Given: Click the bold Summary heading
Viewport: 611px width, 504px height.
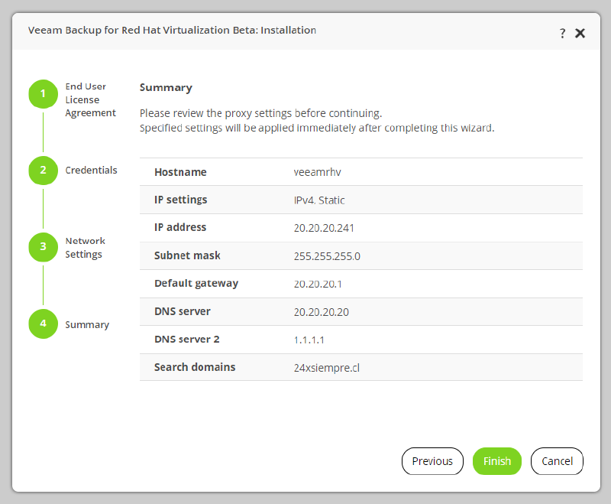Looking at the screenshot, I should tap(166, 88).
